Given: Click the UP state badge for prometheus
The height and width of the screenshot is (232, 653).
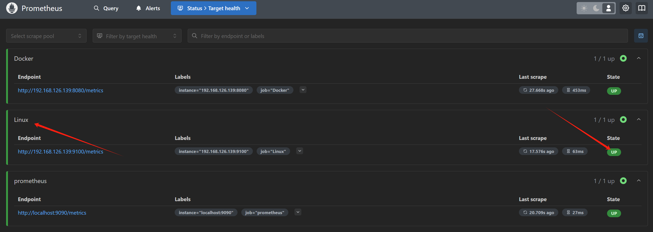Looking at the screenshot, I should 614,213.
